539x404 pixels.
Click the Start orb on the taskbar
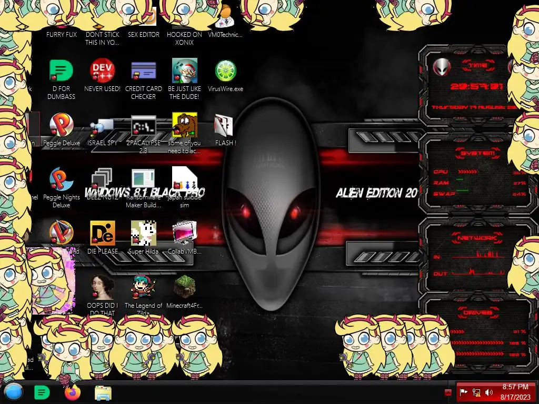click(14, 392)
